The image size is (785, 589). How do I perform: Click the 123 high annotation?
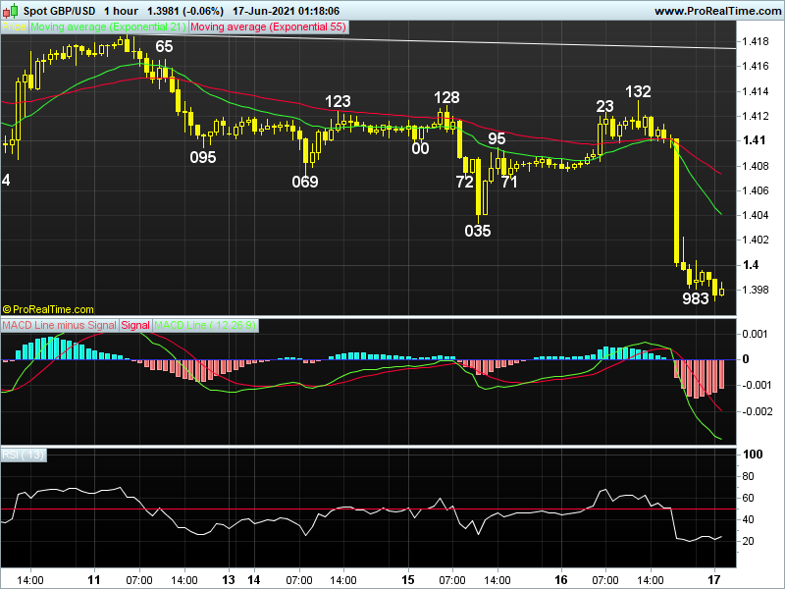[338, 102]
